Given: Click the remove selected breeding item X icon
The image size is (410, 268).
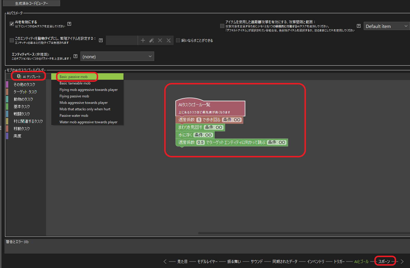Looking at the screenshot, I should [x=160, y=40].
